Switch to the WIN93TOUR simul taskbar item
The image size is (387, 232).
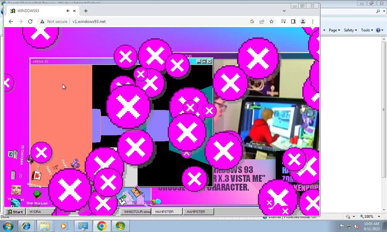pos(135,212)
